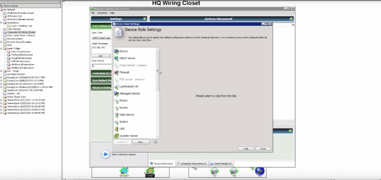Click the blue device labeled 146 on the map
Image resolution: width=381 pixels, height=180 pixels.
click(260, 172)
